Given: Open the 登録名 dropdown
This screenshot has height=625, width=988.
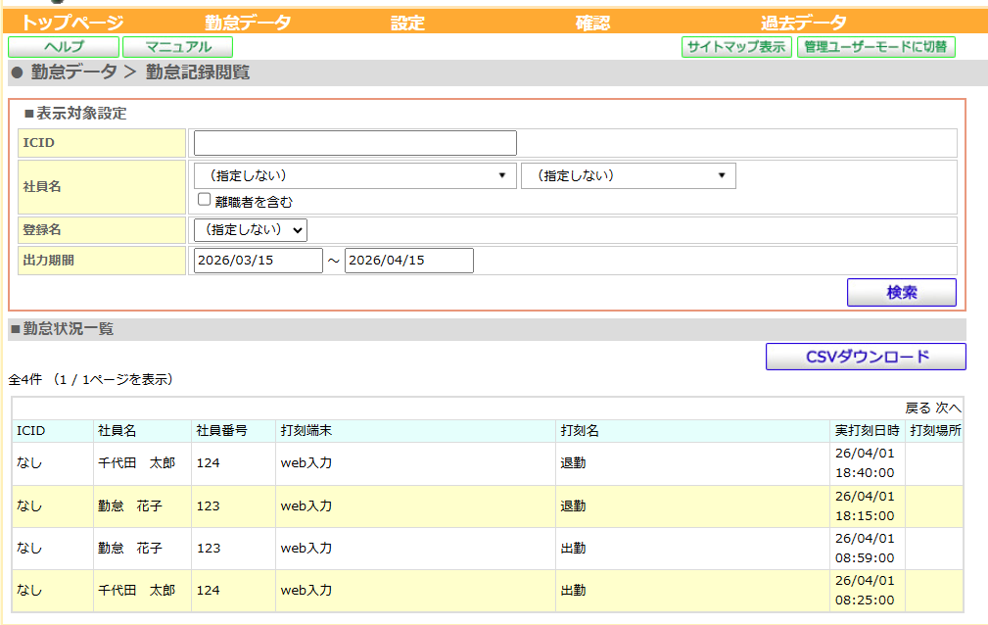Looking at the screenshot, I should (x=251, y=229).
